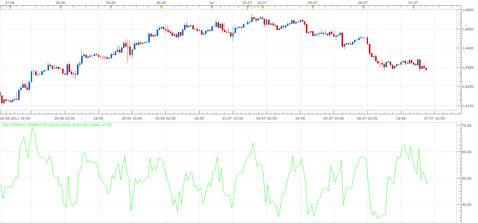
Task: Click the 70,00 oscillator axis label
Action: 467,125
